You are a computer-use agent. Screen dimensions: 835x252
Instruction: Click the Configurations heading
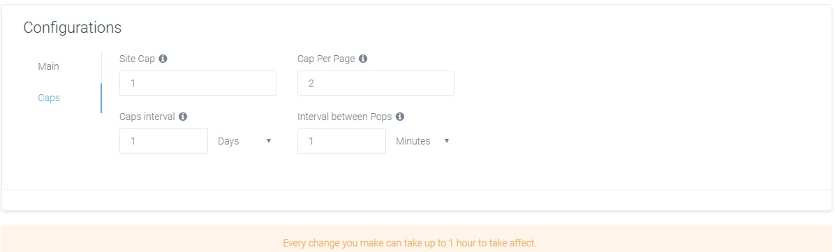coord(73,28)
